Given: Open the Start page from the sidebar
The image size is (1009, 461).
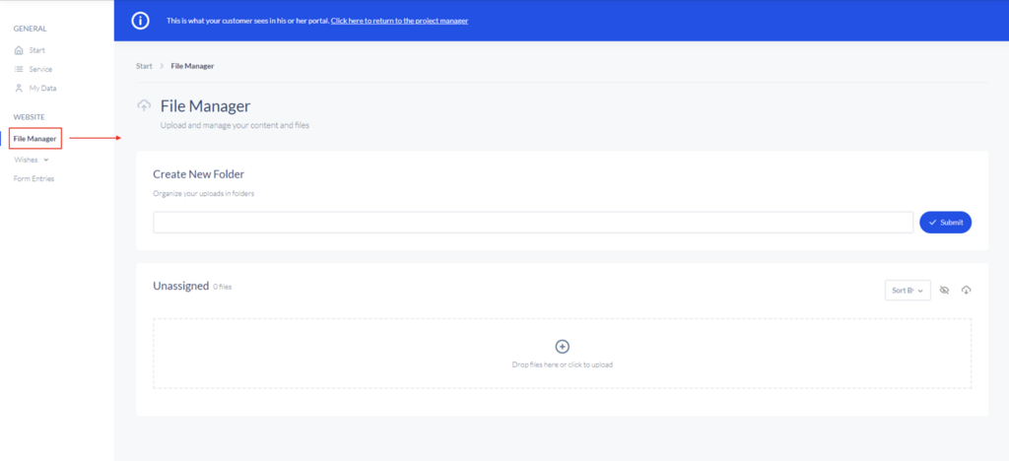Looking at the screenshot, I should [x=36, y=50].
